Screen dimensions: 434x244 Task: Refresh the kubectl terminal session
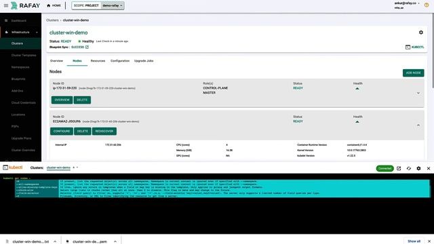[409, 168]
